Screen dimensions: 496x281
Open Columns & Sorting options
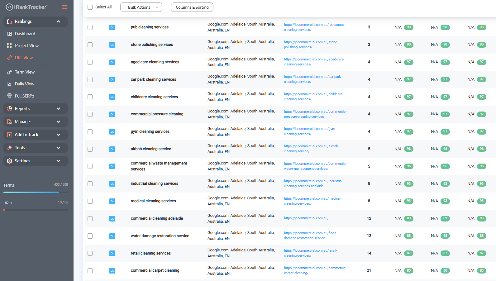pyautogui.click(x=192, y=7)
